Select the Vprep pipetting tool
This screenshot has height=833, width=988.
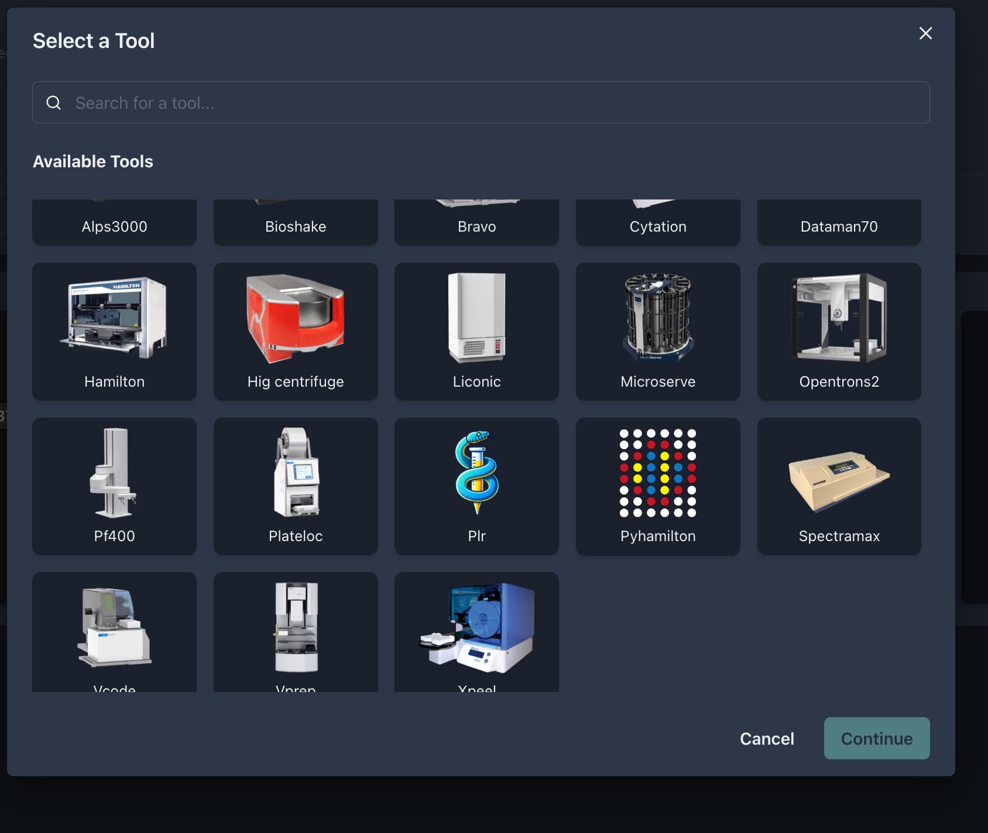coord(296,632)
